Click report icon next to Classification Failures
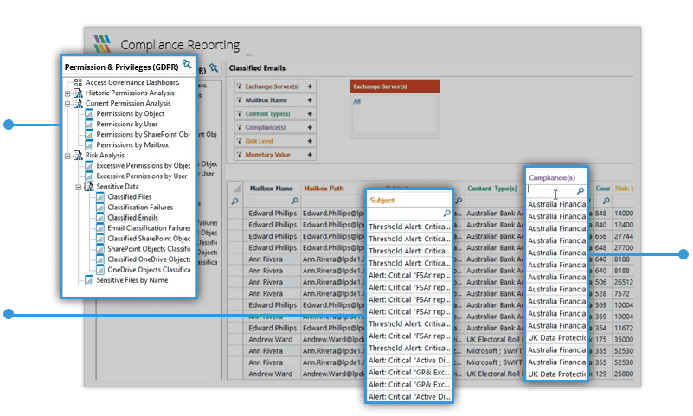693x416 pixels. pyautogui.click(x=100, y=207)
